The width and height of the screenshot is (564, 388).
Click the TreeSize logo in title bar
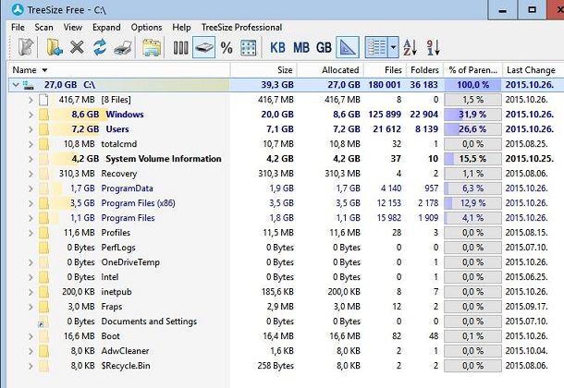click(x=18, y=9)
